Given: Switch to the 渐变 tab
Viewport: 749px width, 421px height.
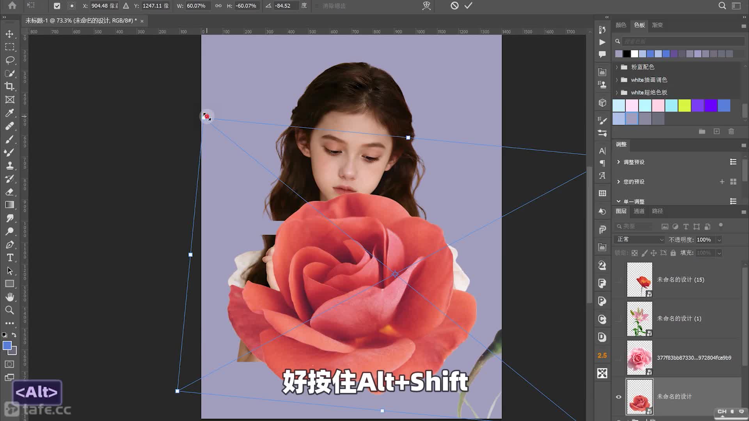Looking at the screenshot, I should pyautogui.click(x=657, y=25).
